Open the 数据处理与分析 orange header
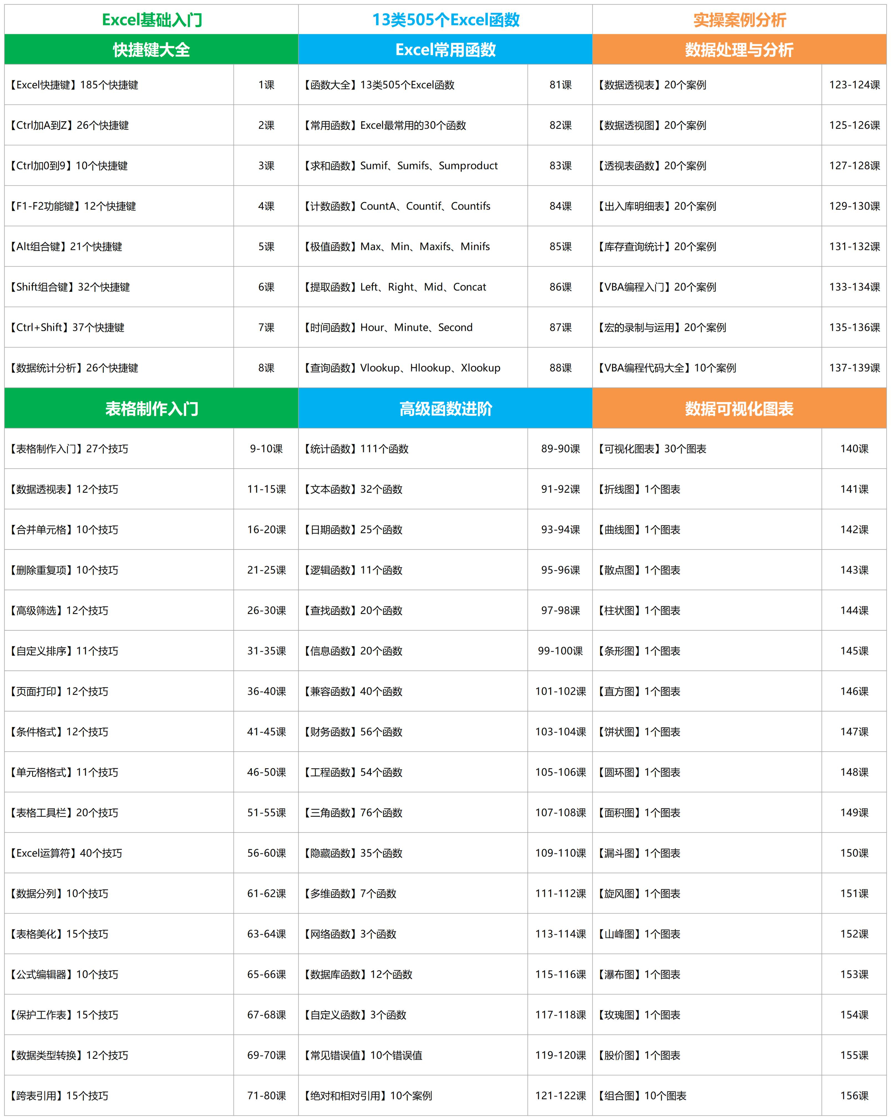This screenshot has width=891, height=1120. (739, 50)
